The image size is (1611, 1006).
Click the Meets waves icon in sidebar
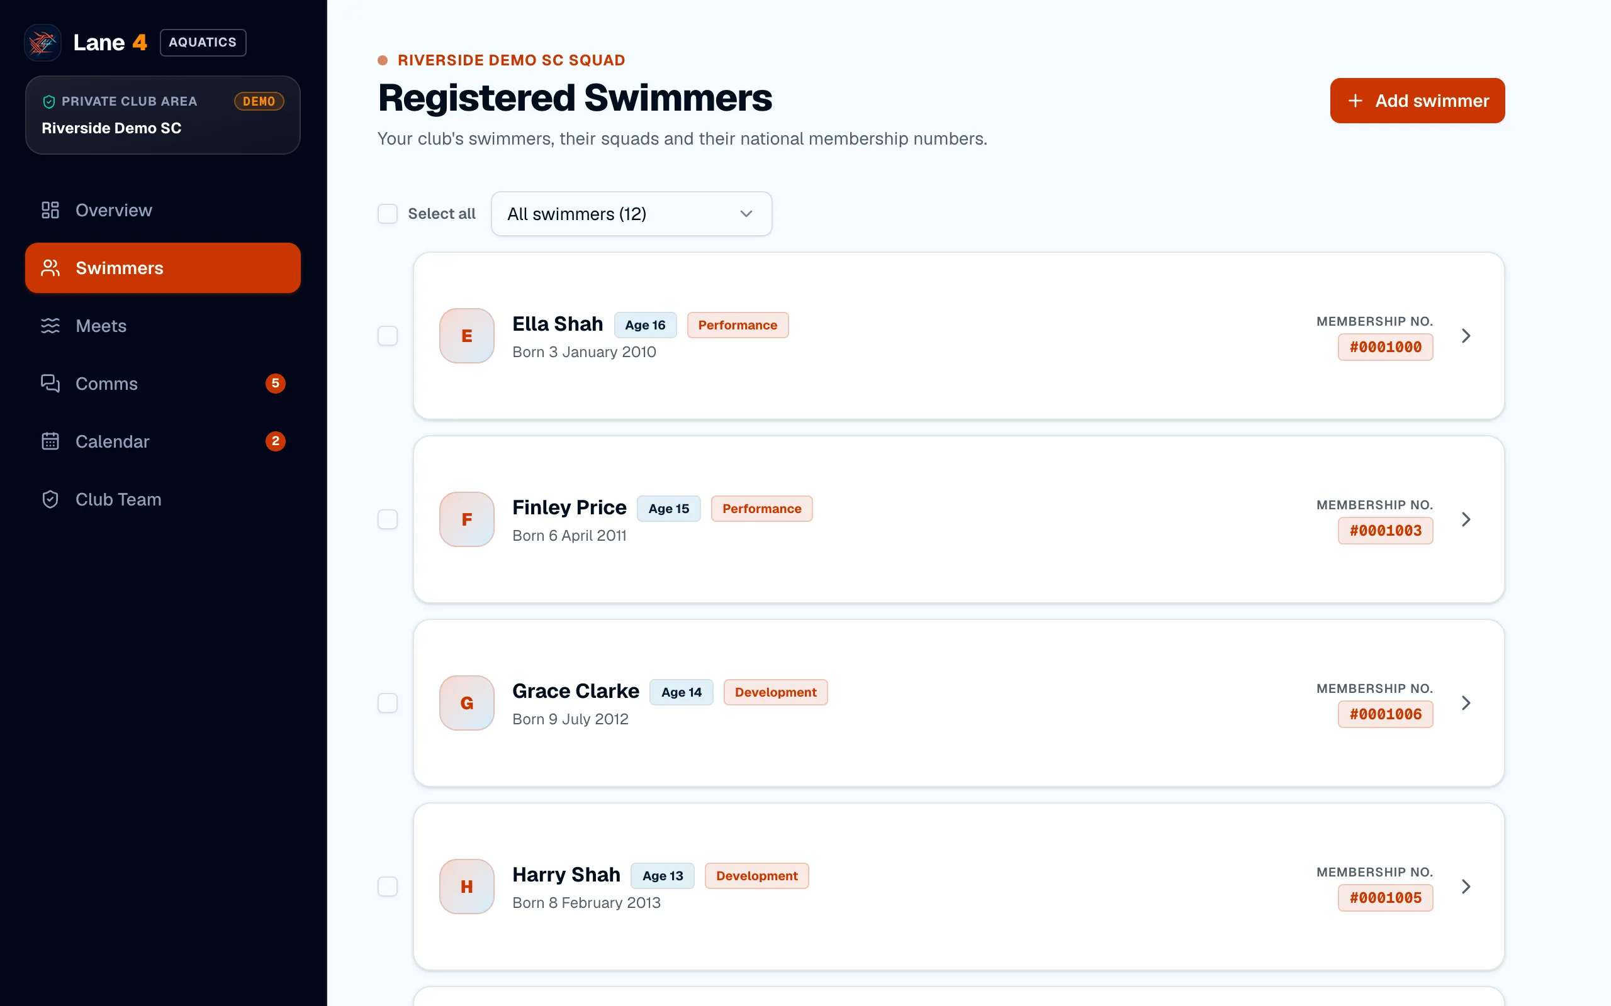[x=50, y=326]
